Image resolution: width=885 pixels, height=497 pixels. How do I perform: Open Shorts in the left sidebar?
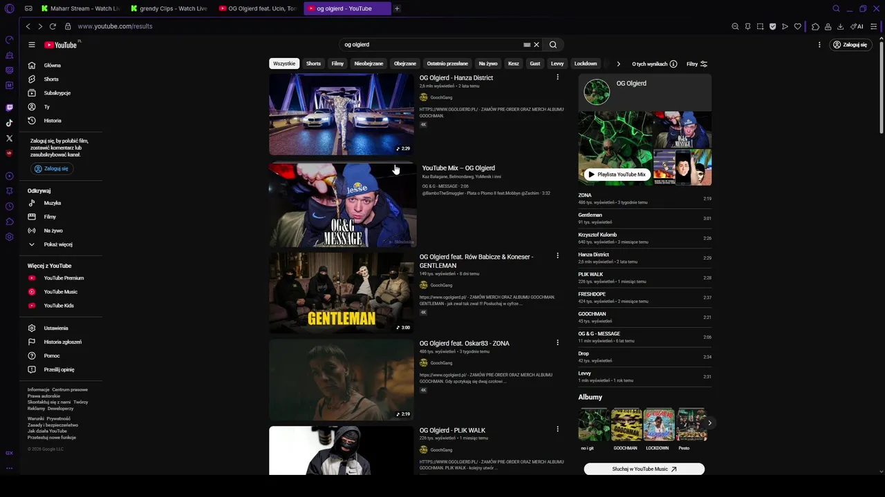point(61,79)
